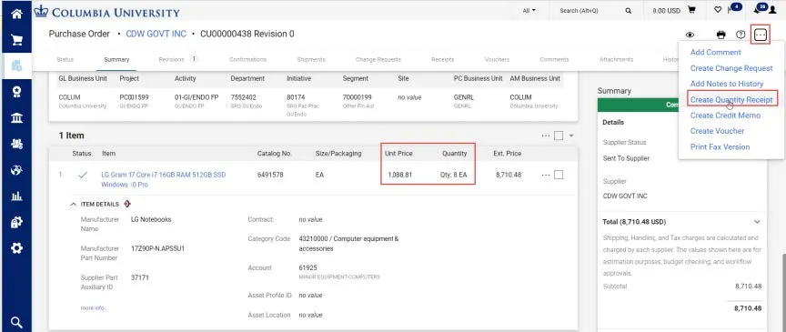The image size is (786, 332).
Task: Open the CDW GOVT INC supplier link
Action: [156, 34]
